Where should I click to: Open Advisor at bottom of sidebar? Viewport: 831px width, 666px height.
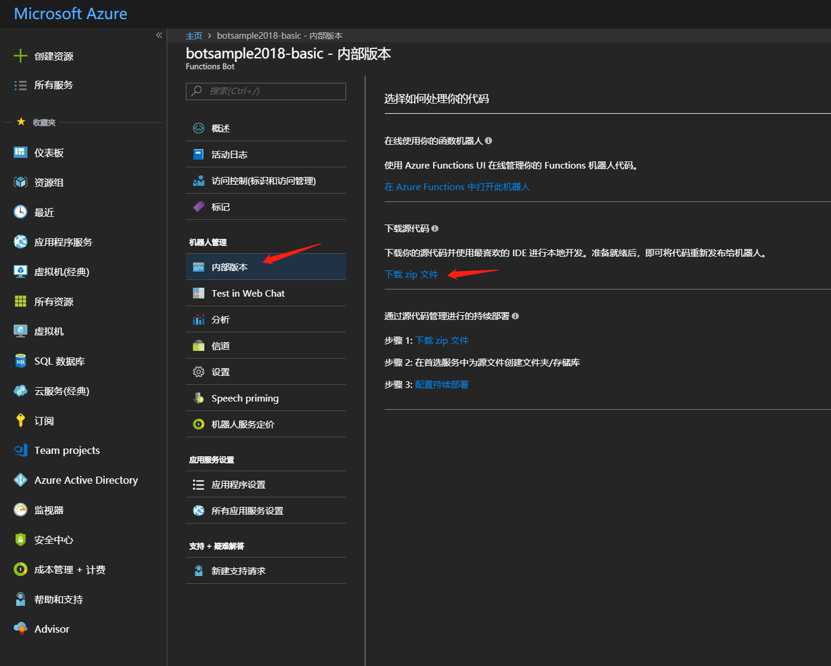(51, 628)
